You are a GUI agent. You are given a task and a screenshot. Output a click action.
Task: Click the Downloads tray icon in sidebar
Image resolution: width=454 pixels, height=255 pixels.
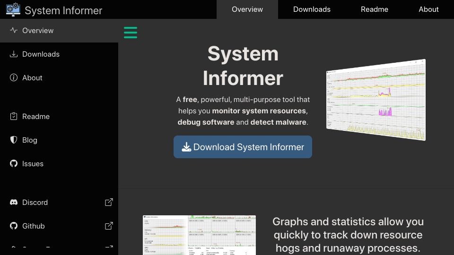point(14,54)
